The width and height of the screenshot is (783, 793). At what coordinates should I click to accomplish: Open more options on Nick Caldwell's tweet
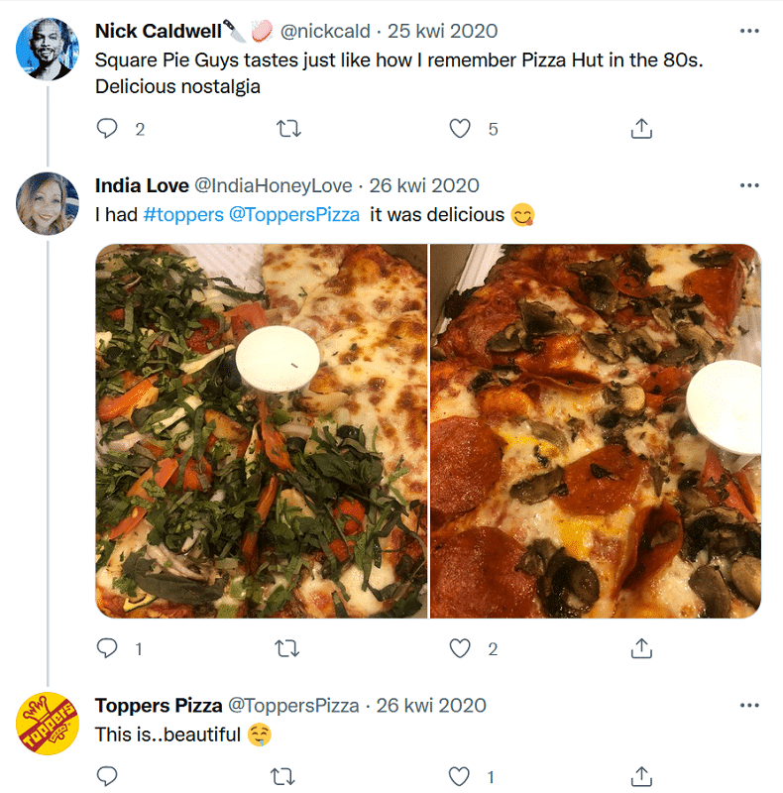749,31
